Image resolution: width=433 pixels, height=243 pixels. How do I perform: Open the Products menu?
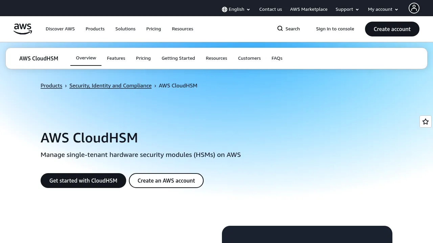click(x=95, y=29)
